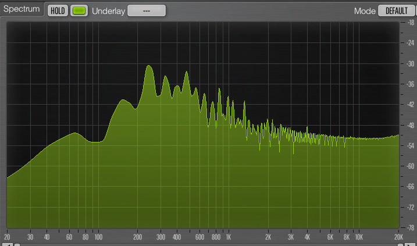Click the Underlay label text
417x246 pixels.
pyautogui.click(x=108, y=10)
